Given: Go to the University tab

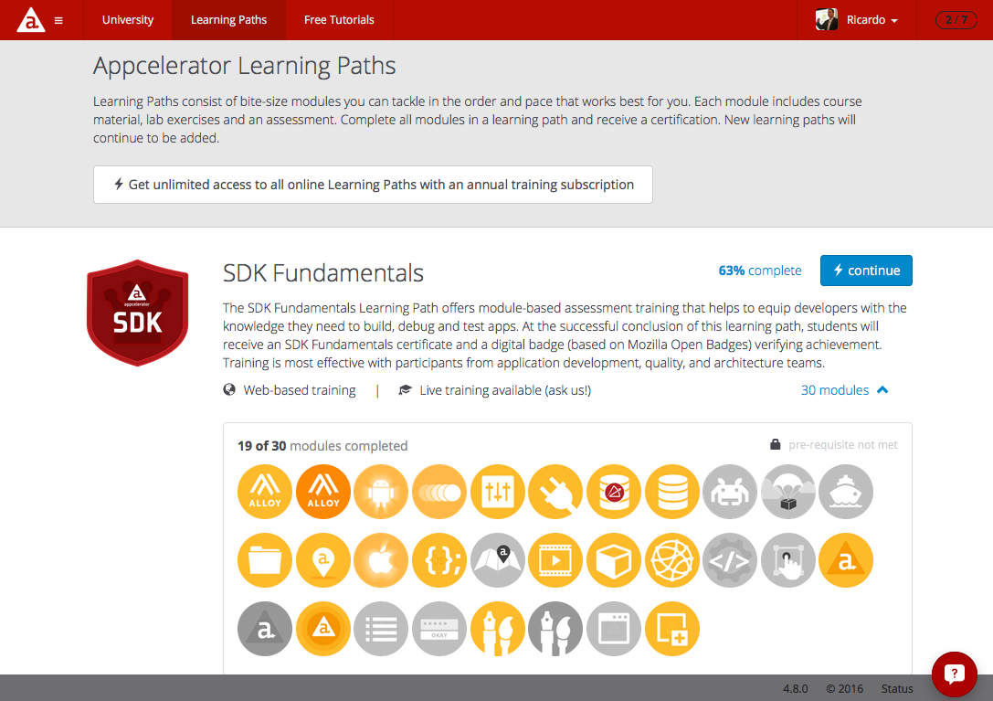Looking at the screenshot, I should point(128,19).
